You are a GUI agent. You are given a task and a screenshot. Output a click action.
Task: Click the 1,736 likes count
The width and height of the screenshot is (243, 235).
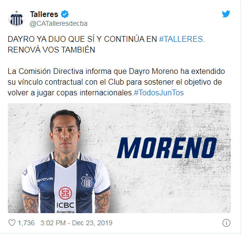click(26, 223)
